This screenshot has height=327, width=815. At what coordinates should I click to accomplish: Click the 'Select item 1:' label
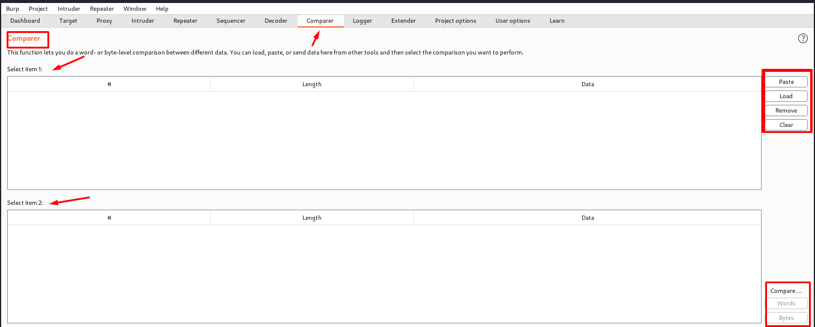25,69
